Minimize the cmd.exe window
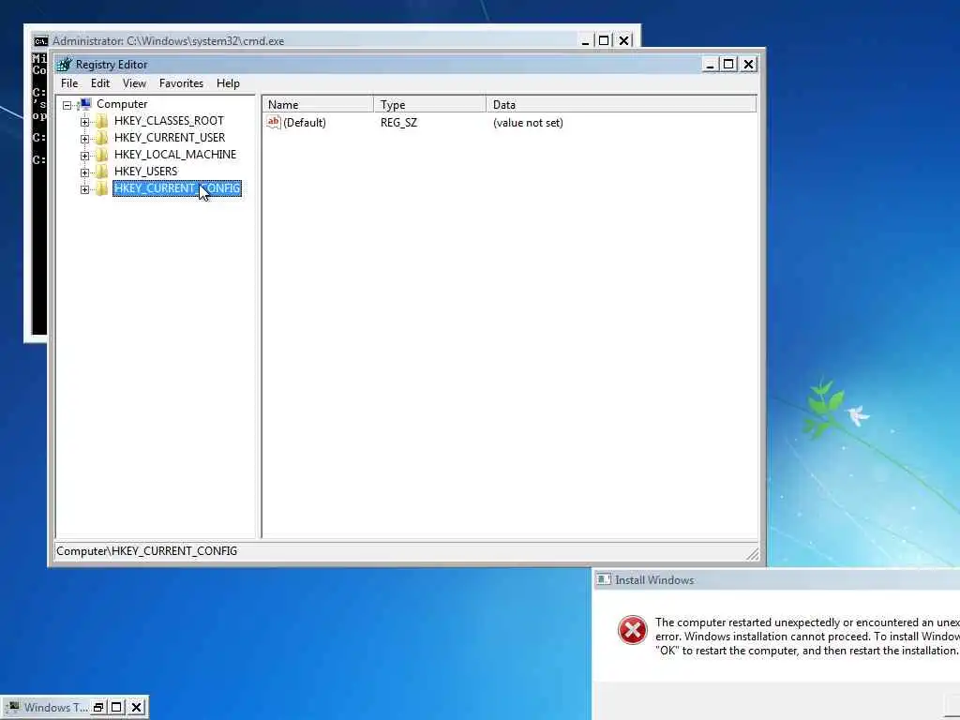 (x=585, y=41)
